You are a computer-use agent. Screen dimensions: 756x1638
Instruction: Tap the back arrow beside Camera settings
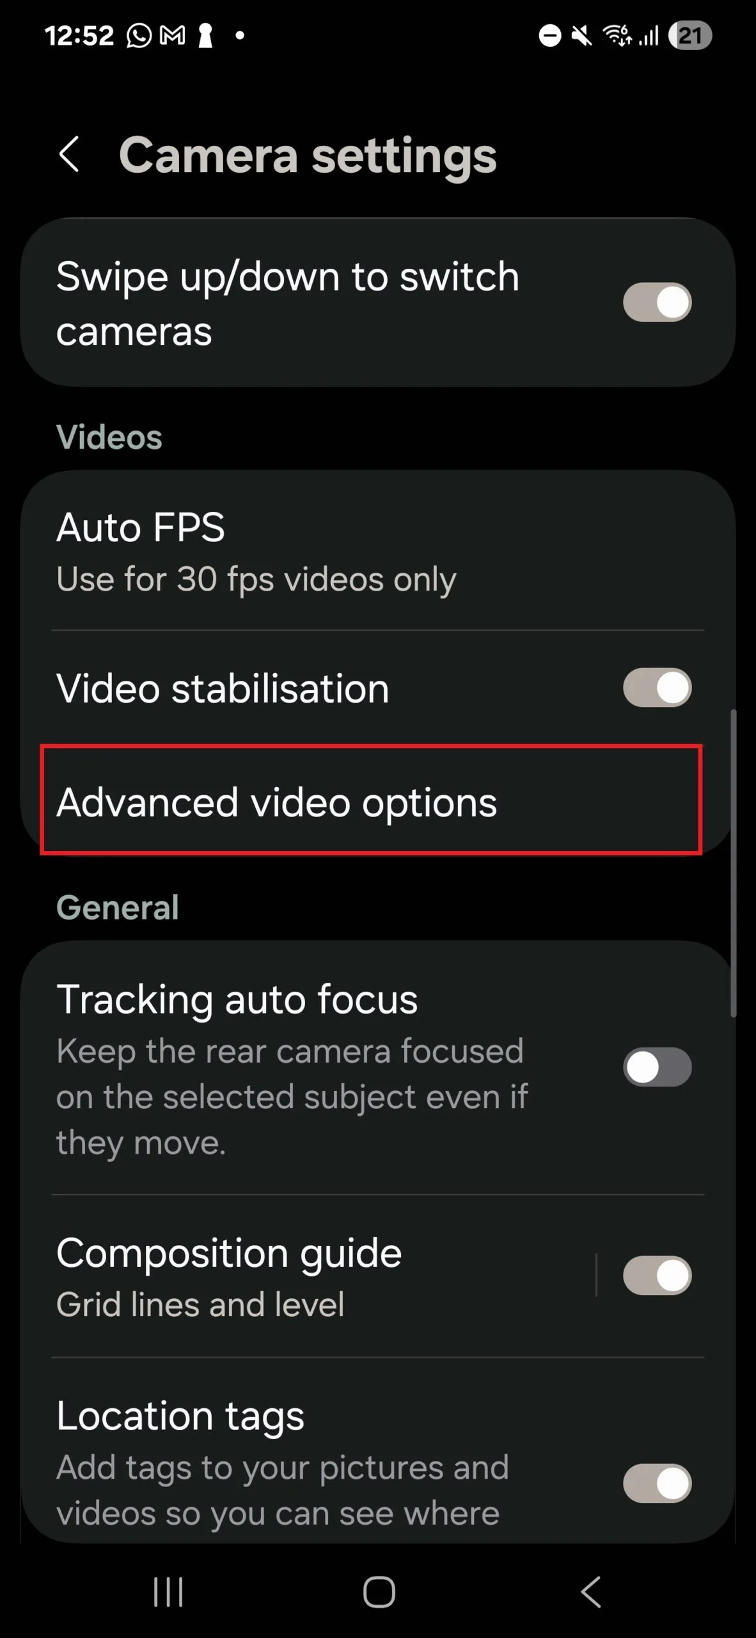point(69,154)
